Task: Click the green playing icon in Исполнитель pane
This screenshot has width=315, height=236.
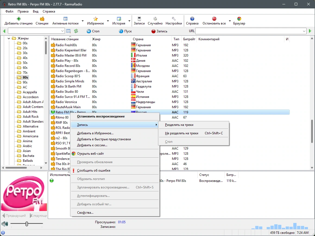Action: (52, 181)
